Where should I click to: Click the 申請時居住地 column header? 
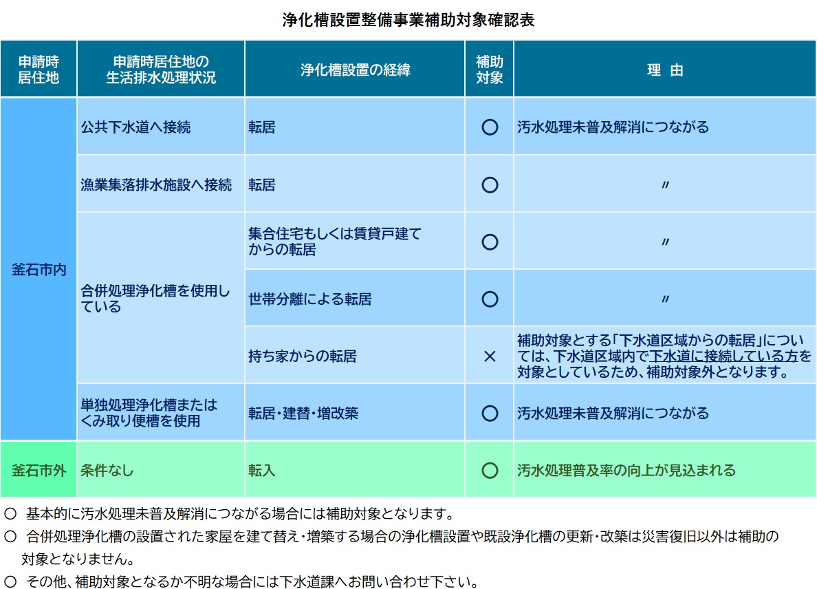pyautogui.click(x=39, y=69)
